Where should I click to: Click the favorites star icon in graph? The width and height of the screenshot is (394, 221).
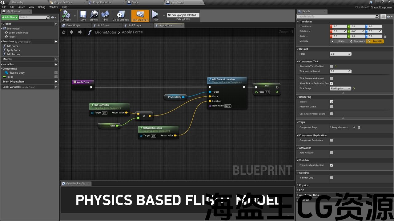click(64, 32)
